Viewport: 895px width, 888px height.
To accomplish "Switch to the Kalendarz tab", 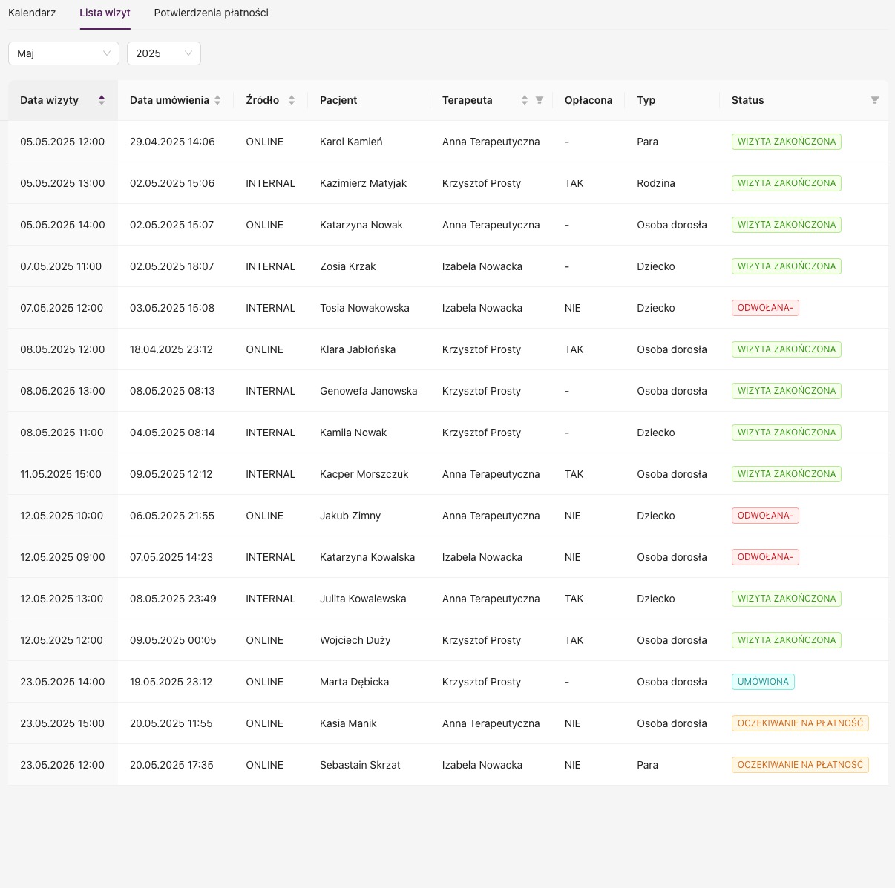I will 32,13.
